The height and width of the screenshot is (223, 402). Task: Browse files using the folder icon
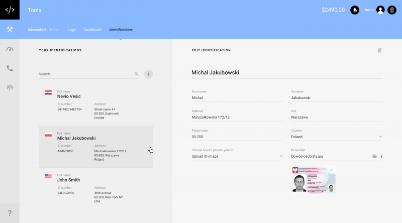[374, 156]
